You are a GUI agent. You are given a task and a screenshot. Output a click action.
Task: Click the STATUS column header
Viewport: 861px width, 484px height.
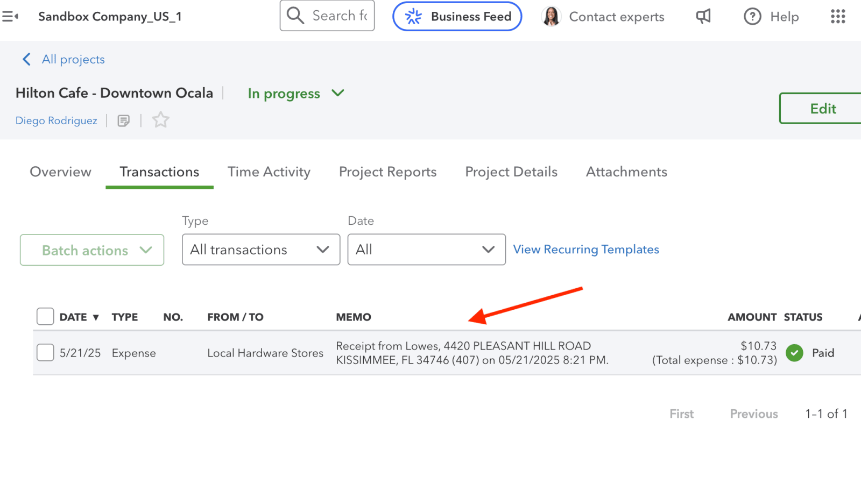(803, 317)
